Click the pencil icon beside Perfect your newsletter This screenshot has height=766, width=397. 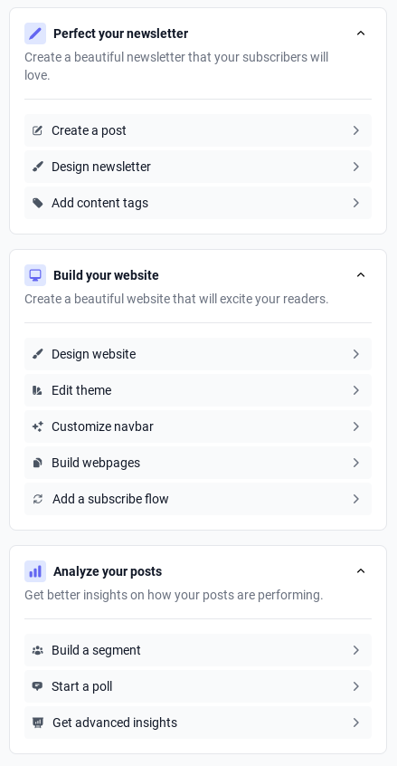[35, 34]
